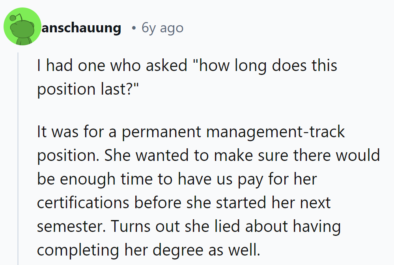Click the word "permanent" in the second paragraph
Image resolution: width=394 pixels, height=265 pixels.
pyautogui.click(x=162, y=132)
